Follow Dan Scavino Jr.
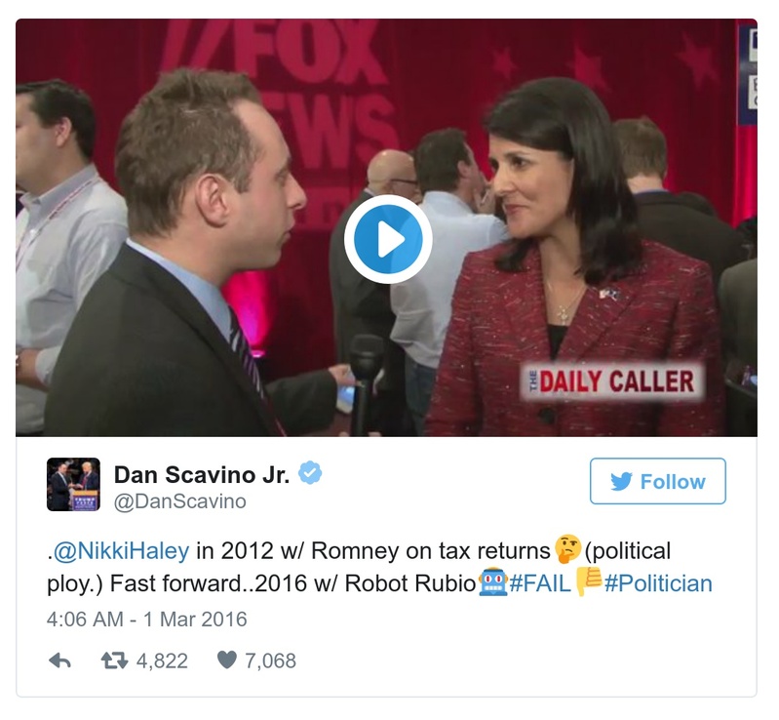The height and width of the screenshot is (720, 779). [x=658, y=481]
